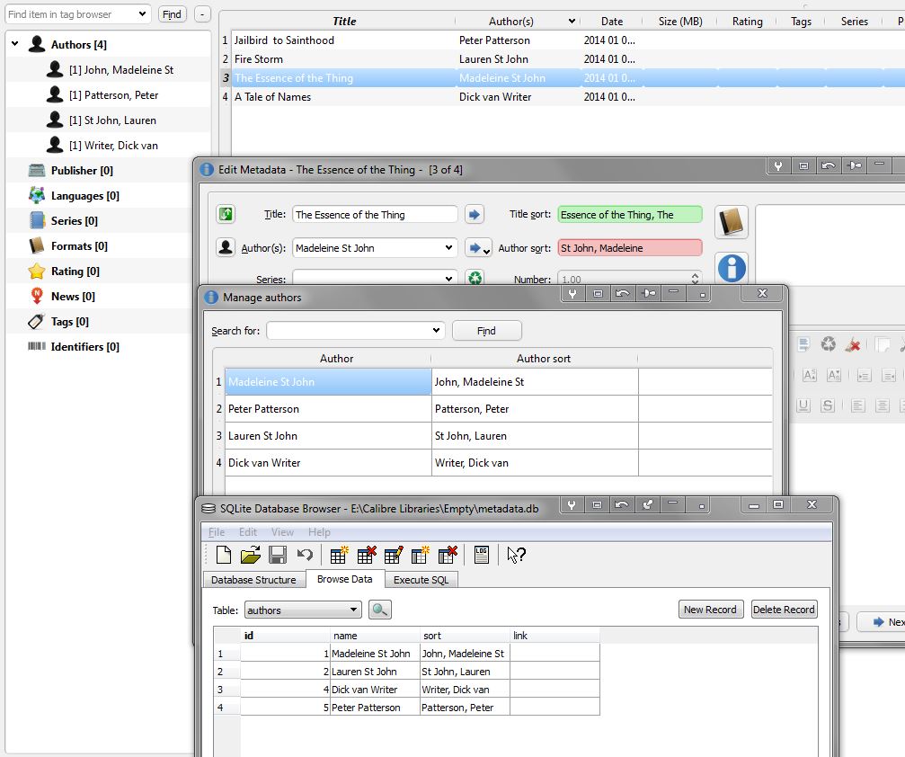This screenshot has height=757, width=905.
Task: Open the SQL log icon
Action: tap(482, 555)
